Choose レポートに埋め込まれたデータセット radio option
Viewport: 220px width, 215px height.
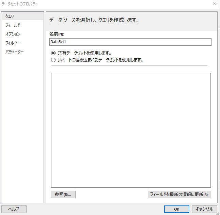click(53, 60)
